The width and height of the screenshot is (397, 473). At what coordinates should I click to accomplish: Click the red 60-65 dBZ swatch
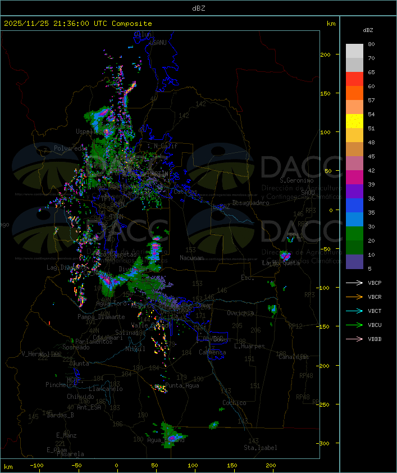tap(354, 79)
